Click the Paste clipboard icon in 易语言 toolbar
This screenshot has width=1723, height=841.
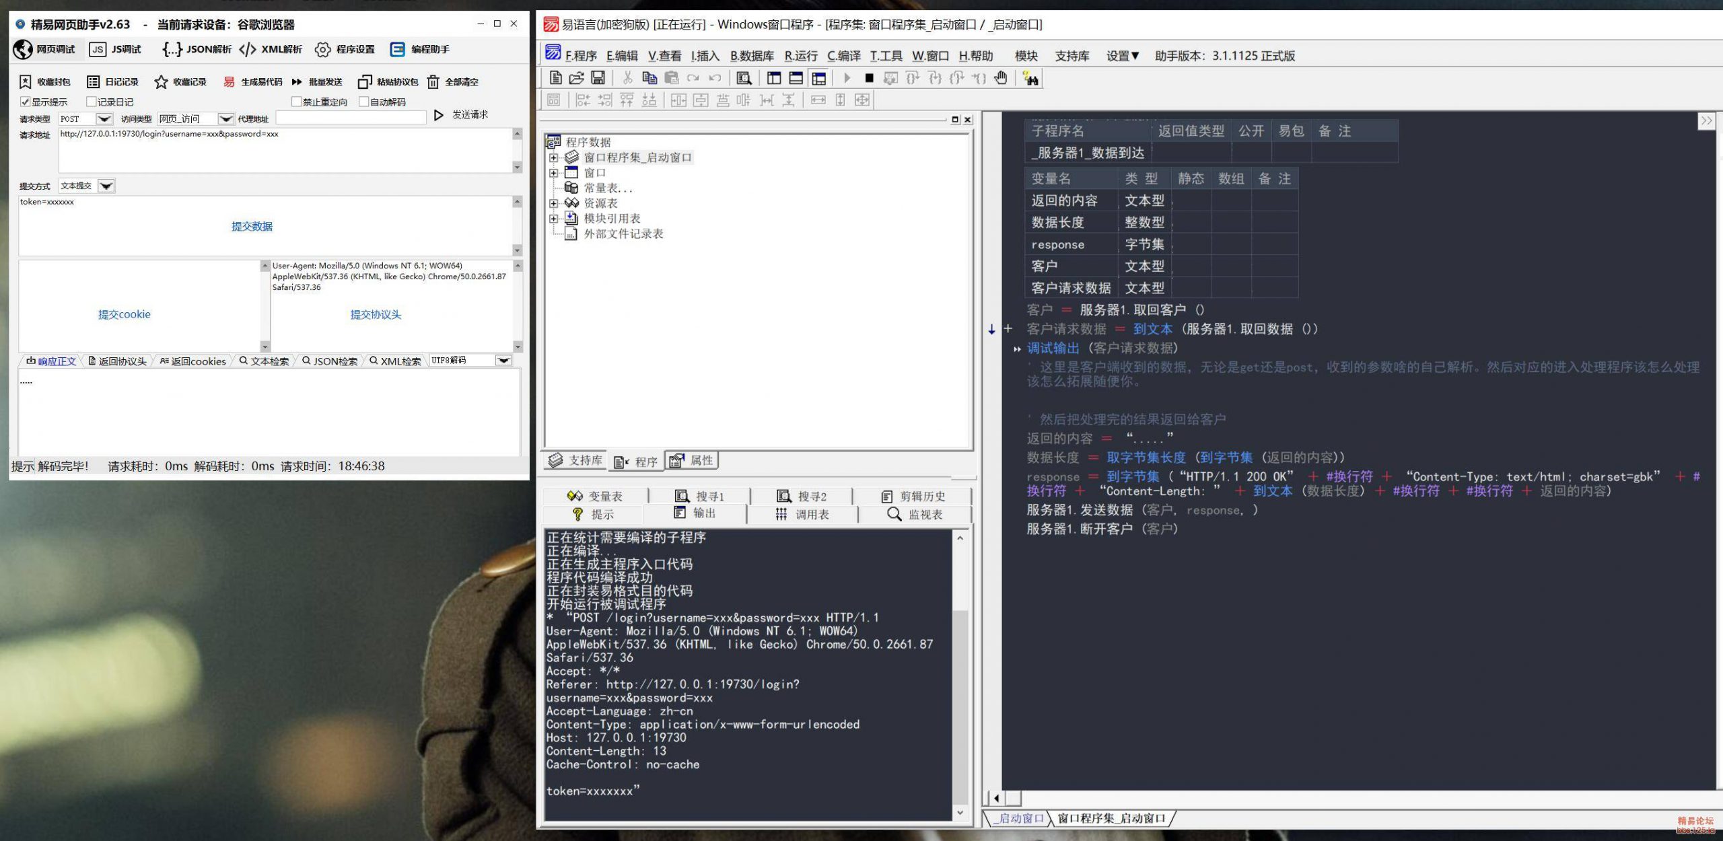click(x=671, y=78)
